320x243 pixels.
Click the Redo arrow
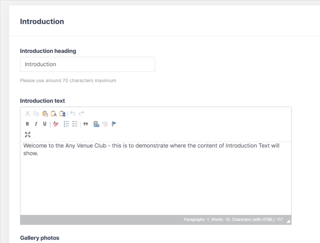tap(81, 114)
